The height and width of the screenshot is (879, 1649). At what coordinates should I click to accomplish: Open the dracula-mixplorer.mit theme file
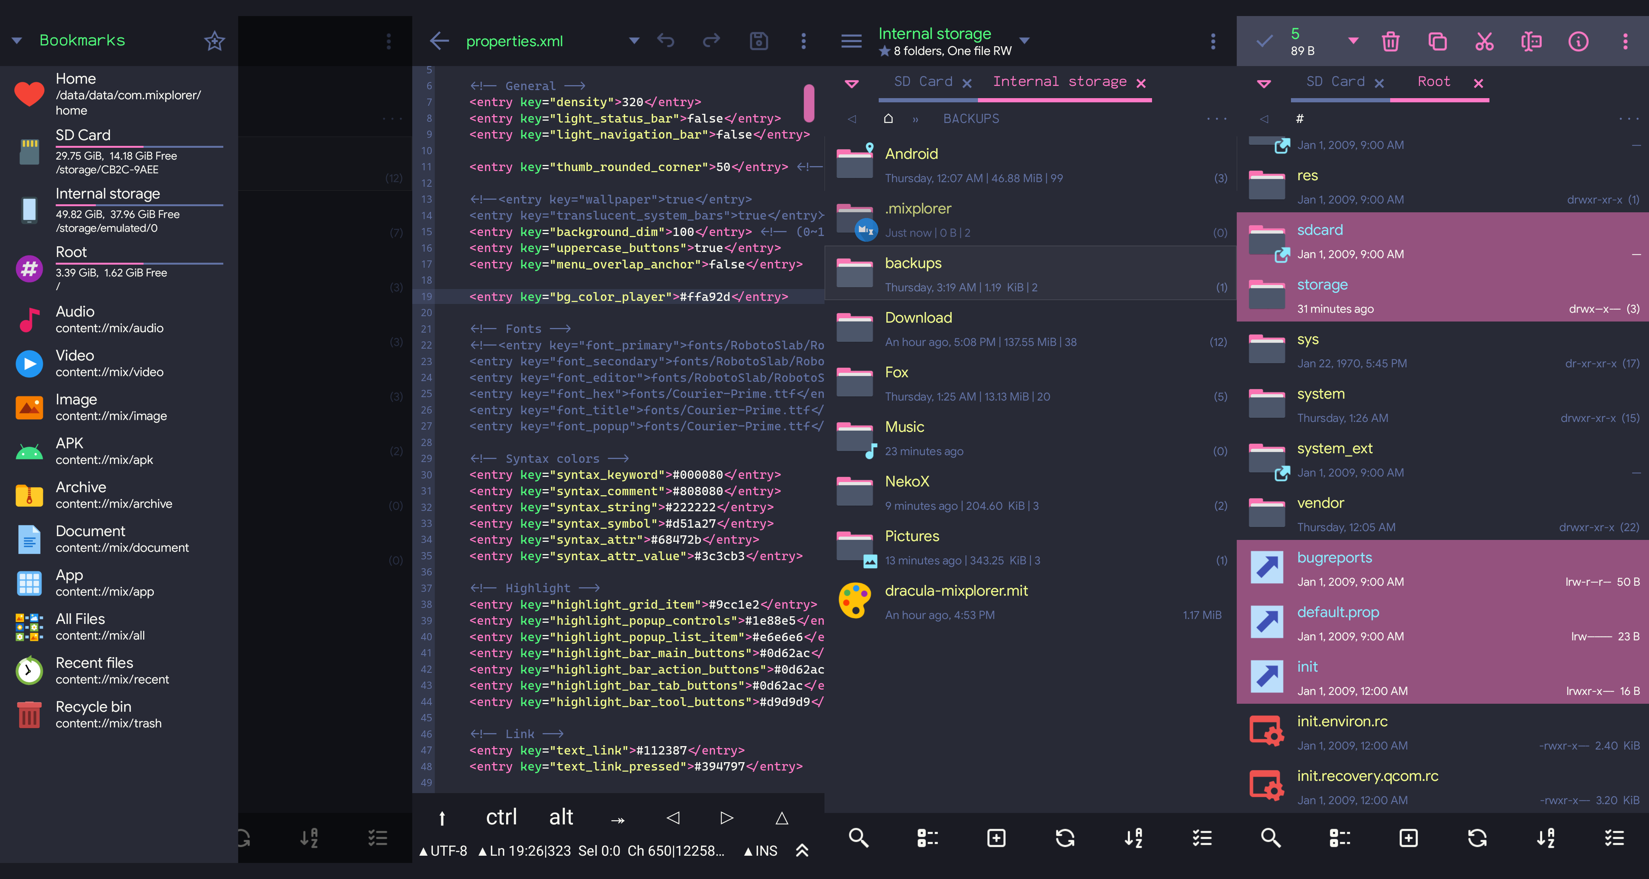(956, 591)
